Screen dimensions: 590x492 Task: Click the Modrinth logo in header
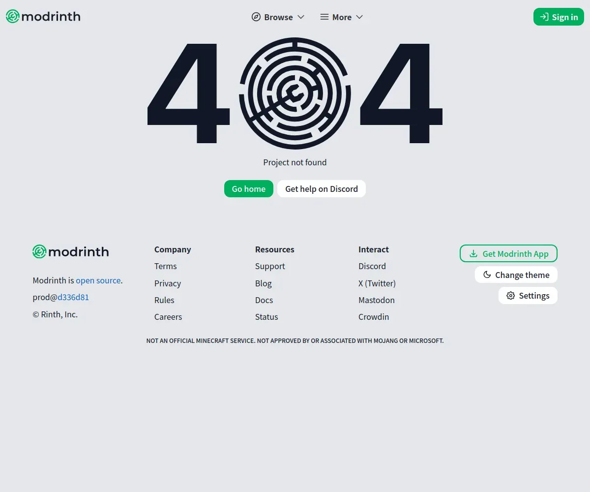tap(43, 17)
